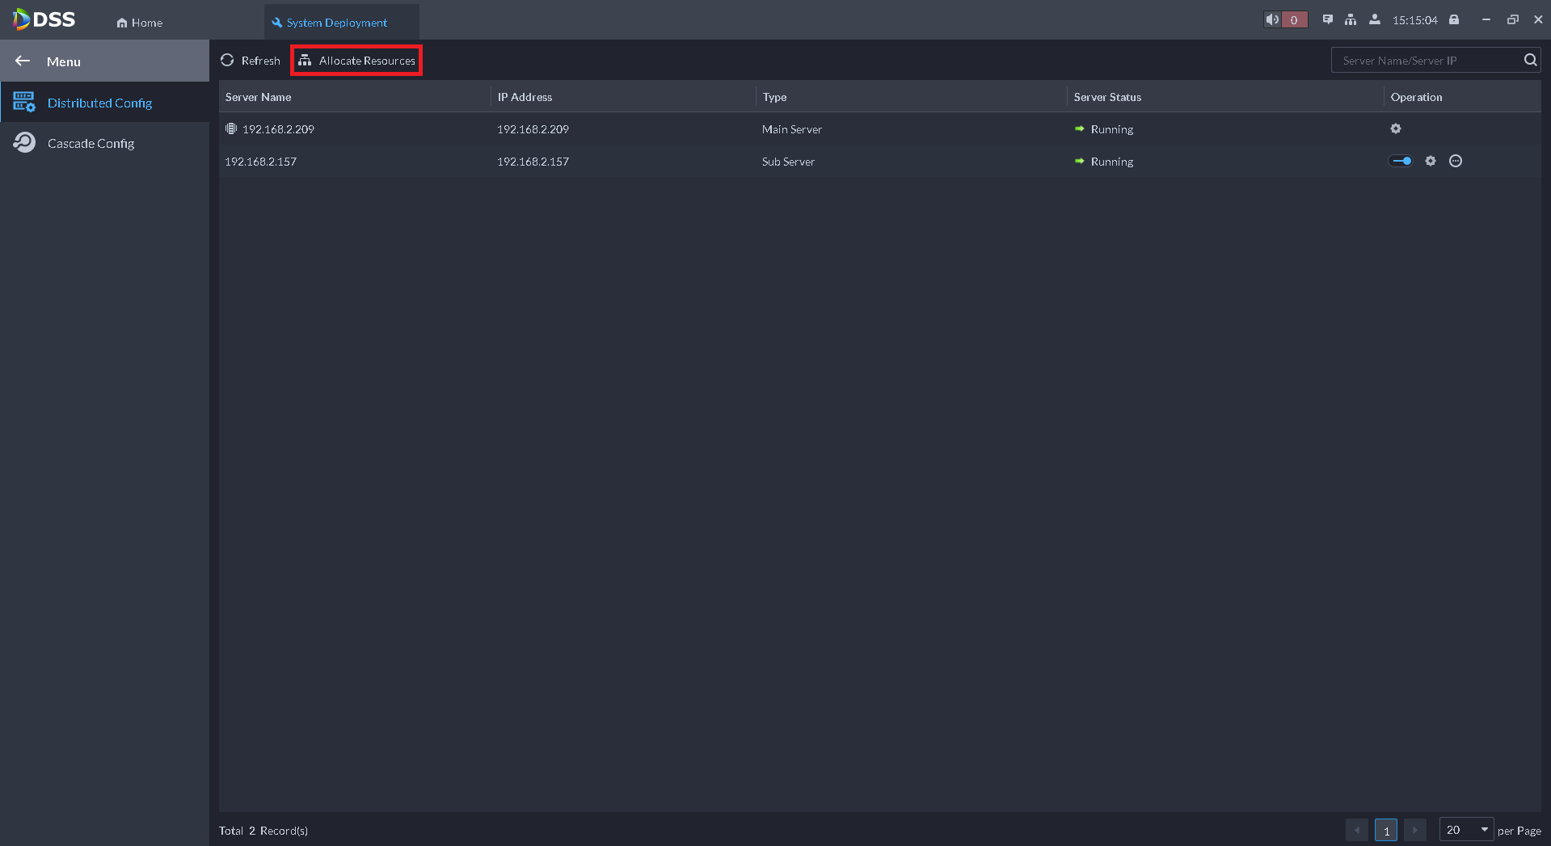
Task: Click the red alarm count badge
Action: click(1294, 20)
